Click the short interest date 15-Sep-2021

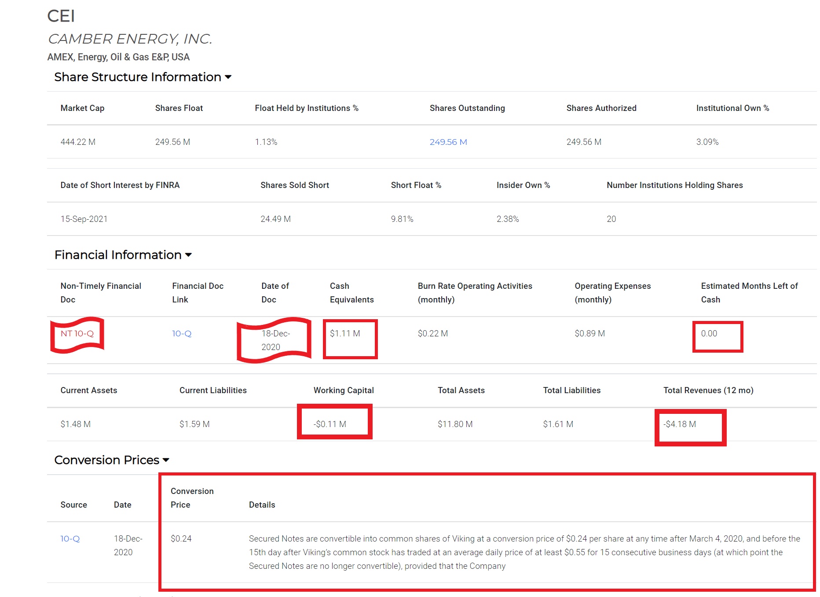pos(84,219)
